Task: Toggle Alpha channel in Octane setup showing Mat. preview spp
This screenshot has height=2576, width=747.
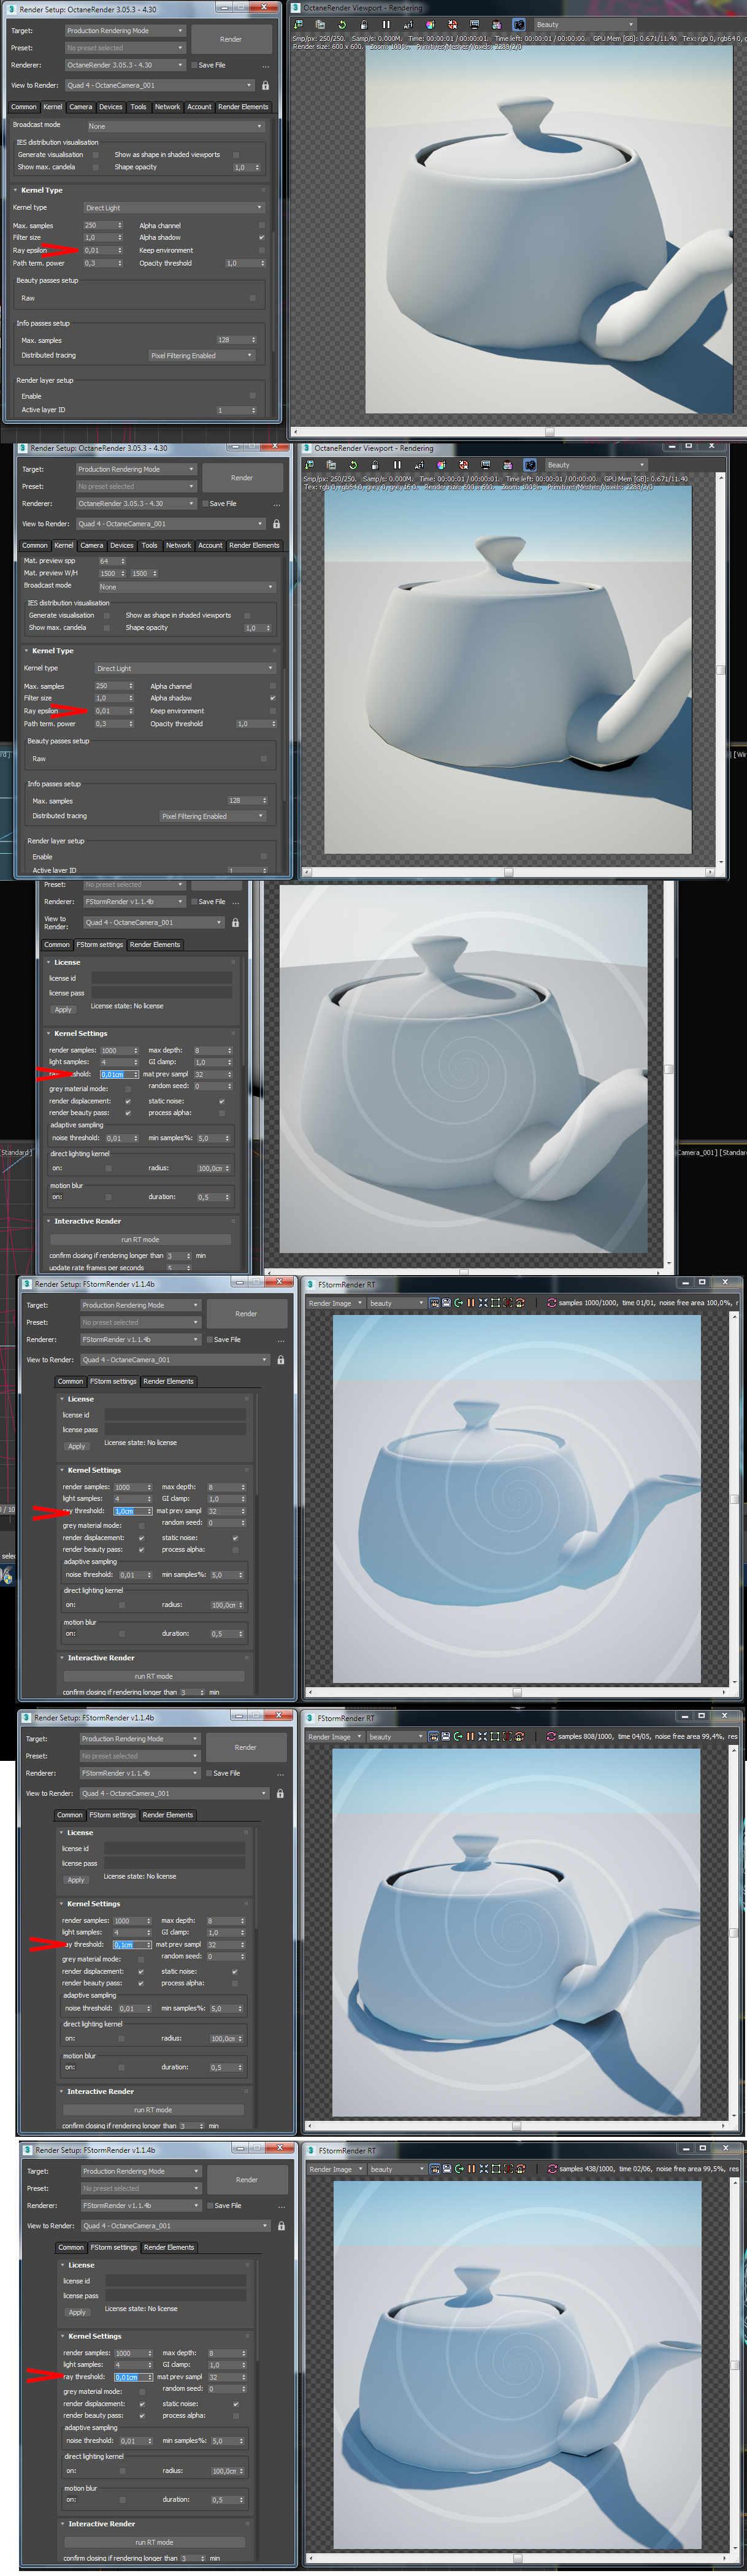Action: click(x=273, y=687)
